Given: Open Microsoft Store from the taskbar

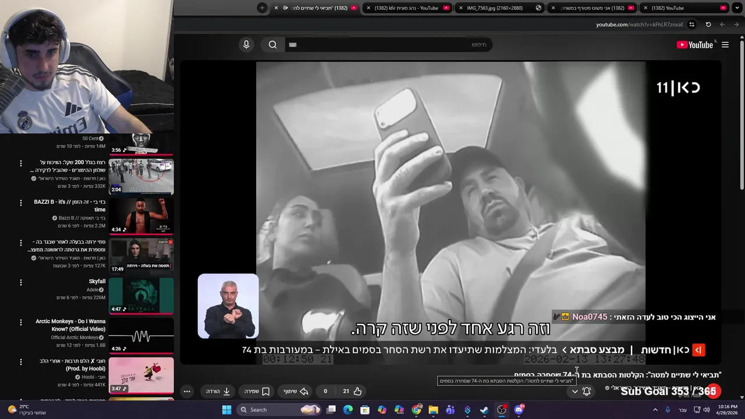Looking at the screenshot, I should click(365, 410).
